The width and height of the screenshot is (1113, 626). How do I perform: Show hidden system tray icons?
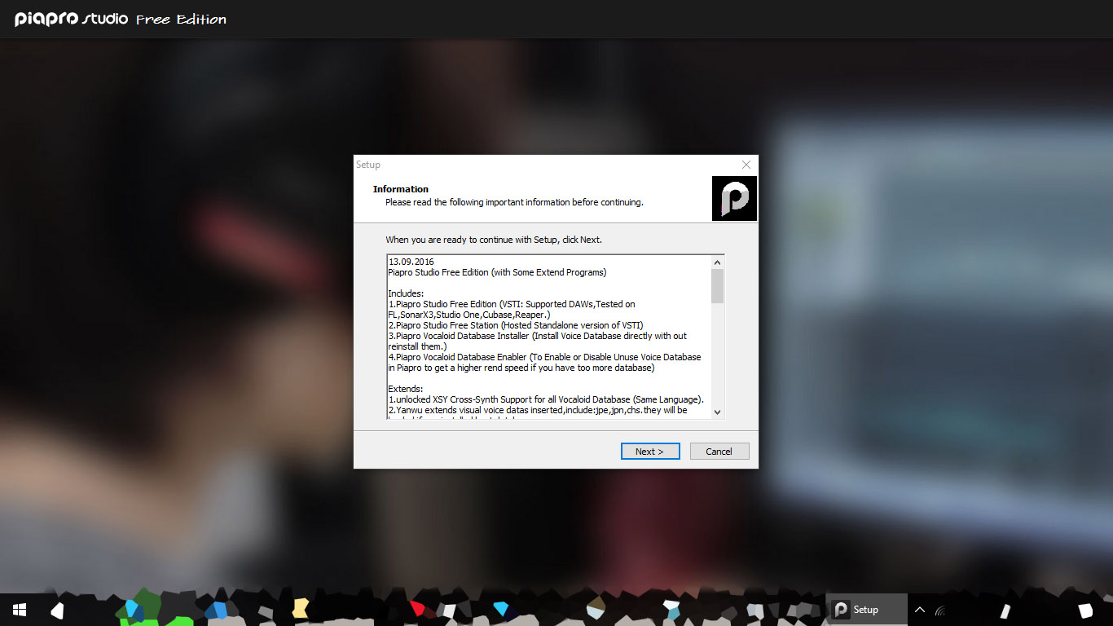(x=920, y=610)
